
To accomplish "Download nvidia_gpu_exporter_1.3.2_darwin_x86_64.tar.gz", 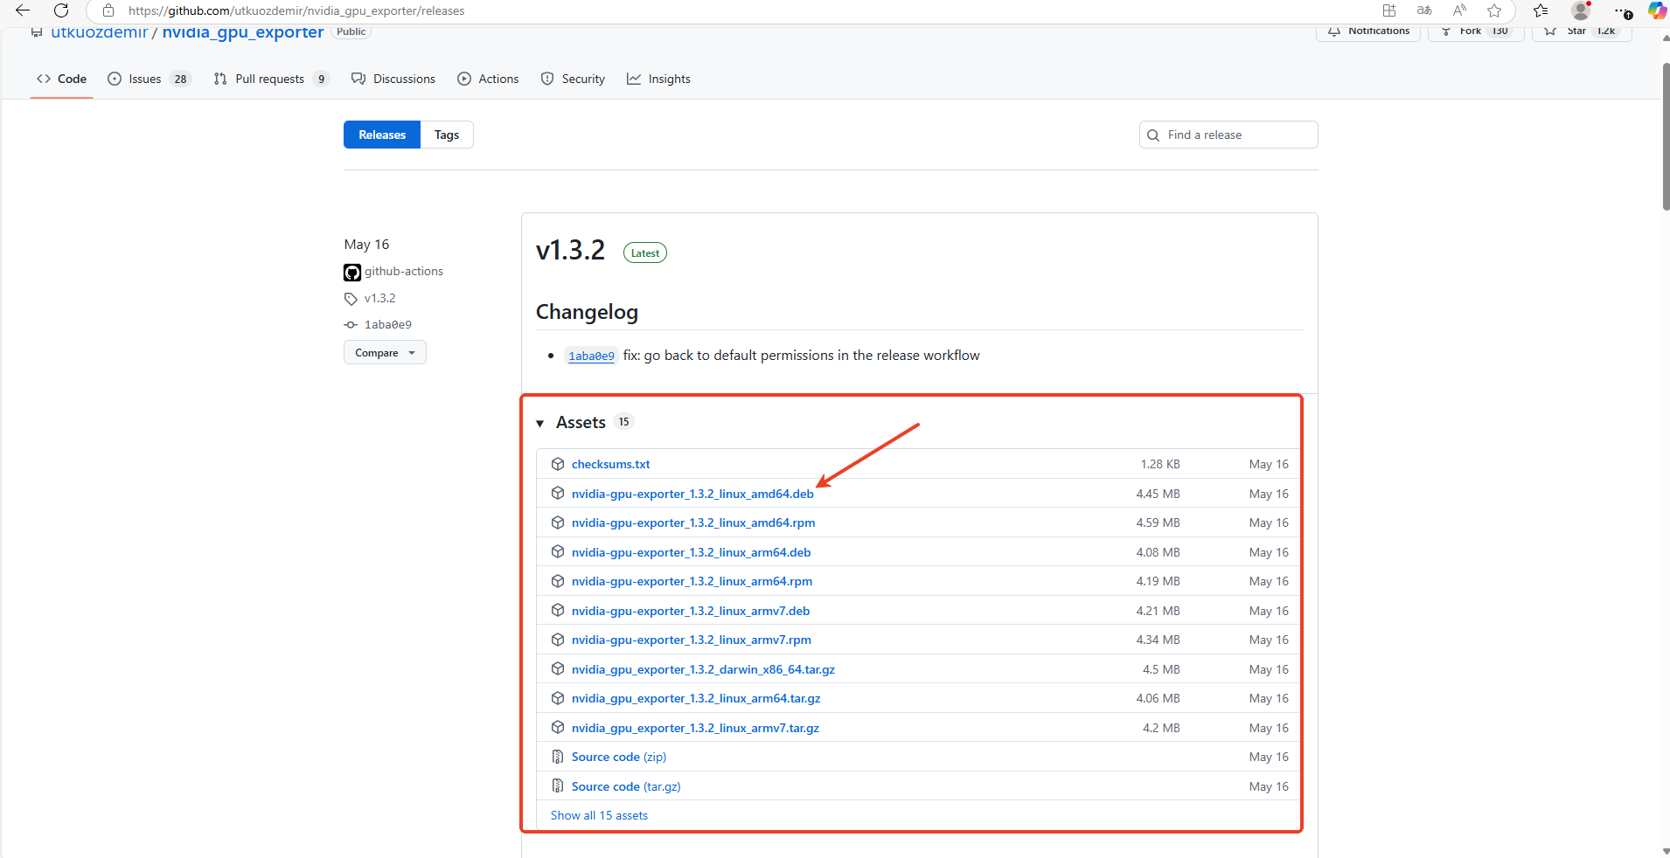I will pyautogui.click(x=703, y=669).
